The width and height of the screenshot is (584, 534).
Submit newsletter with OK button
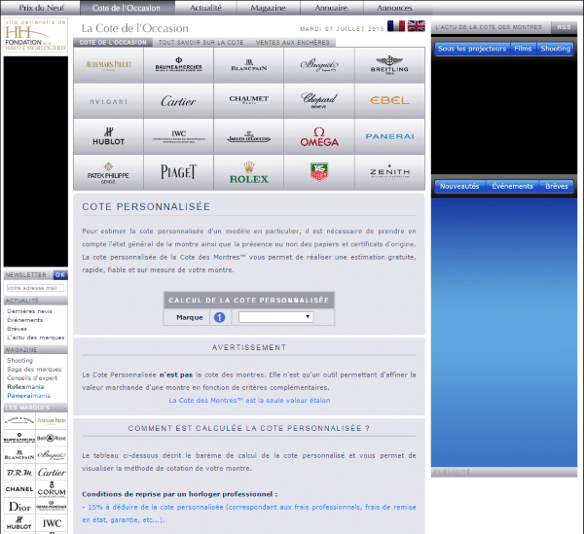(60, 274)
